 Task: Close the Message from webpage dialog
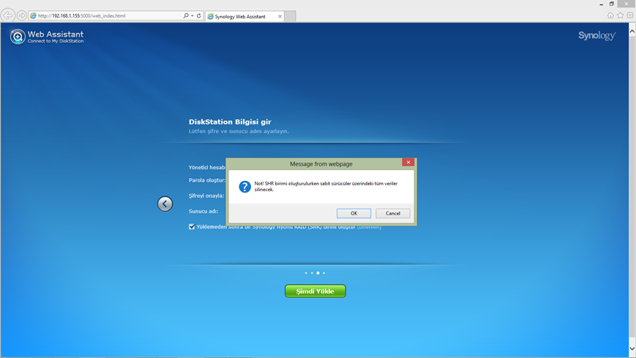pyautogui.click(x=408, y=163)
